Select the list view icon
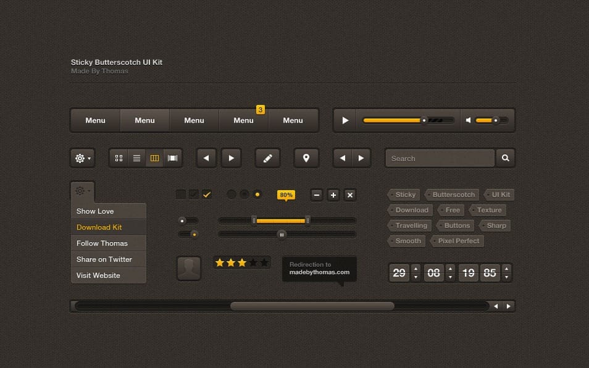The width and height of the screenshot is (589, 368). 136,157
